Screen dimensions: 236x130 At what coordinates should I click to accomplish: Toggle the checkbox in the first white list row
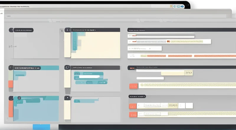[x=129, y=36]
